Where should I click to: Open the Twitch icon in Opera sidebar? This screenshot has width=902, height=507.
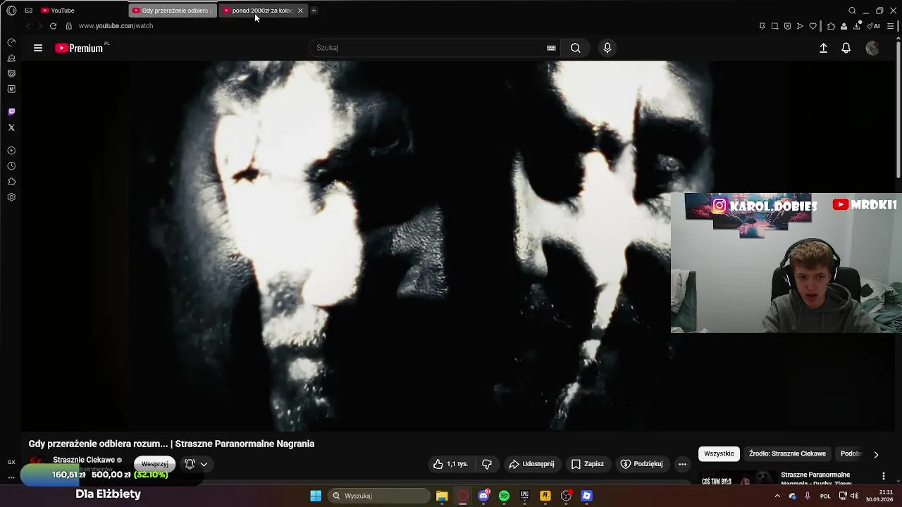point(11,112)
